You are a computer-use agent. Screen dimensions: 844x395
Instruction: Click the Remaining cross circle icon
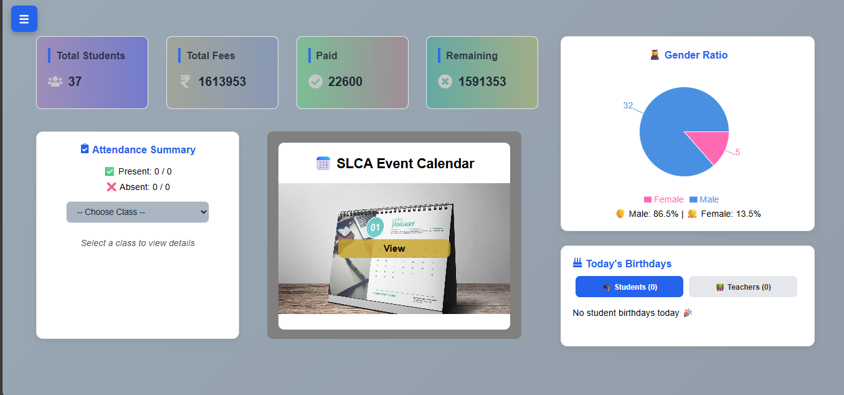[445, 82]
